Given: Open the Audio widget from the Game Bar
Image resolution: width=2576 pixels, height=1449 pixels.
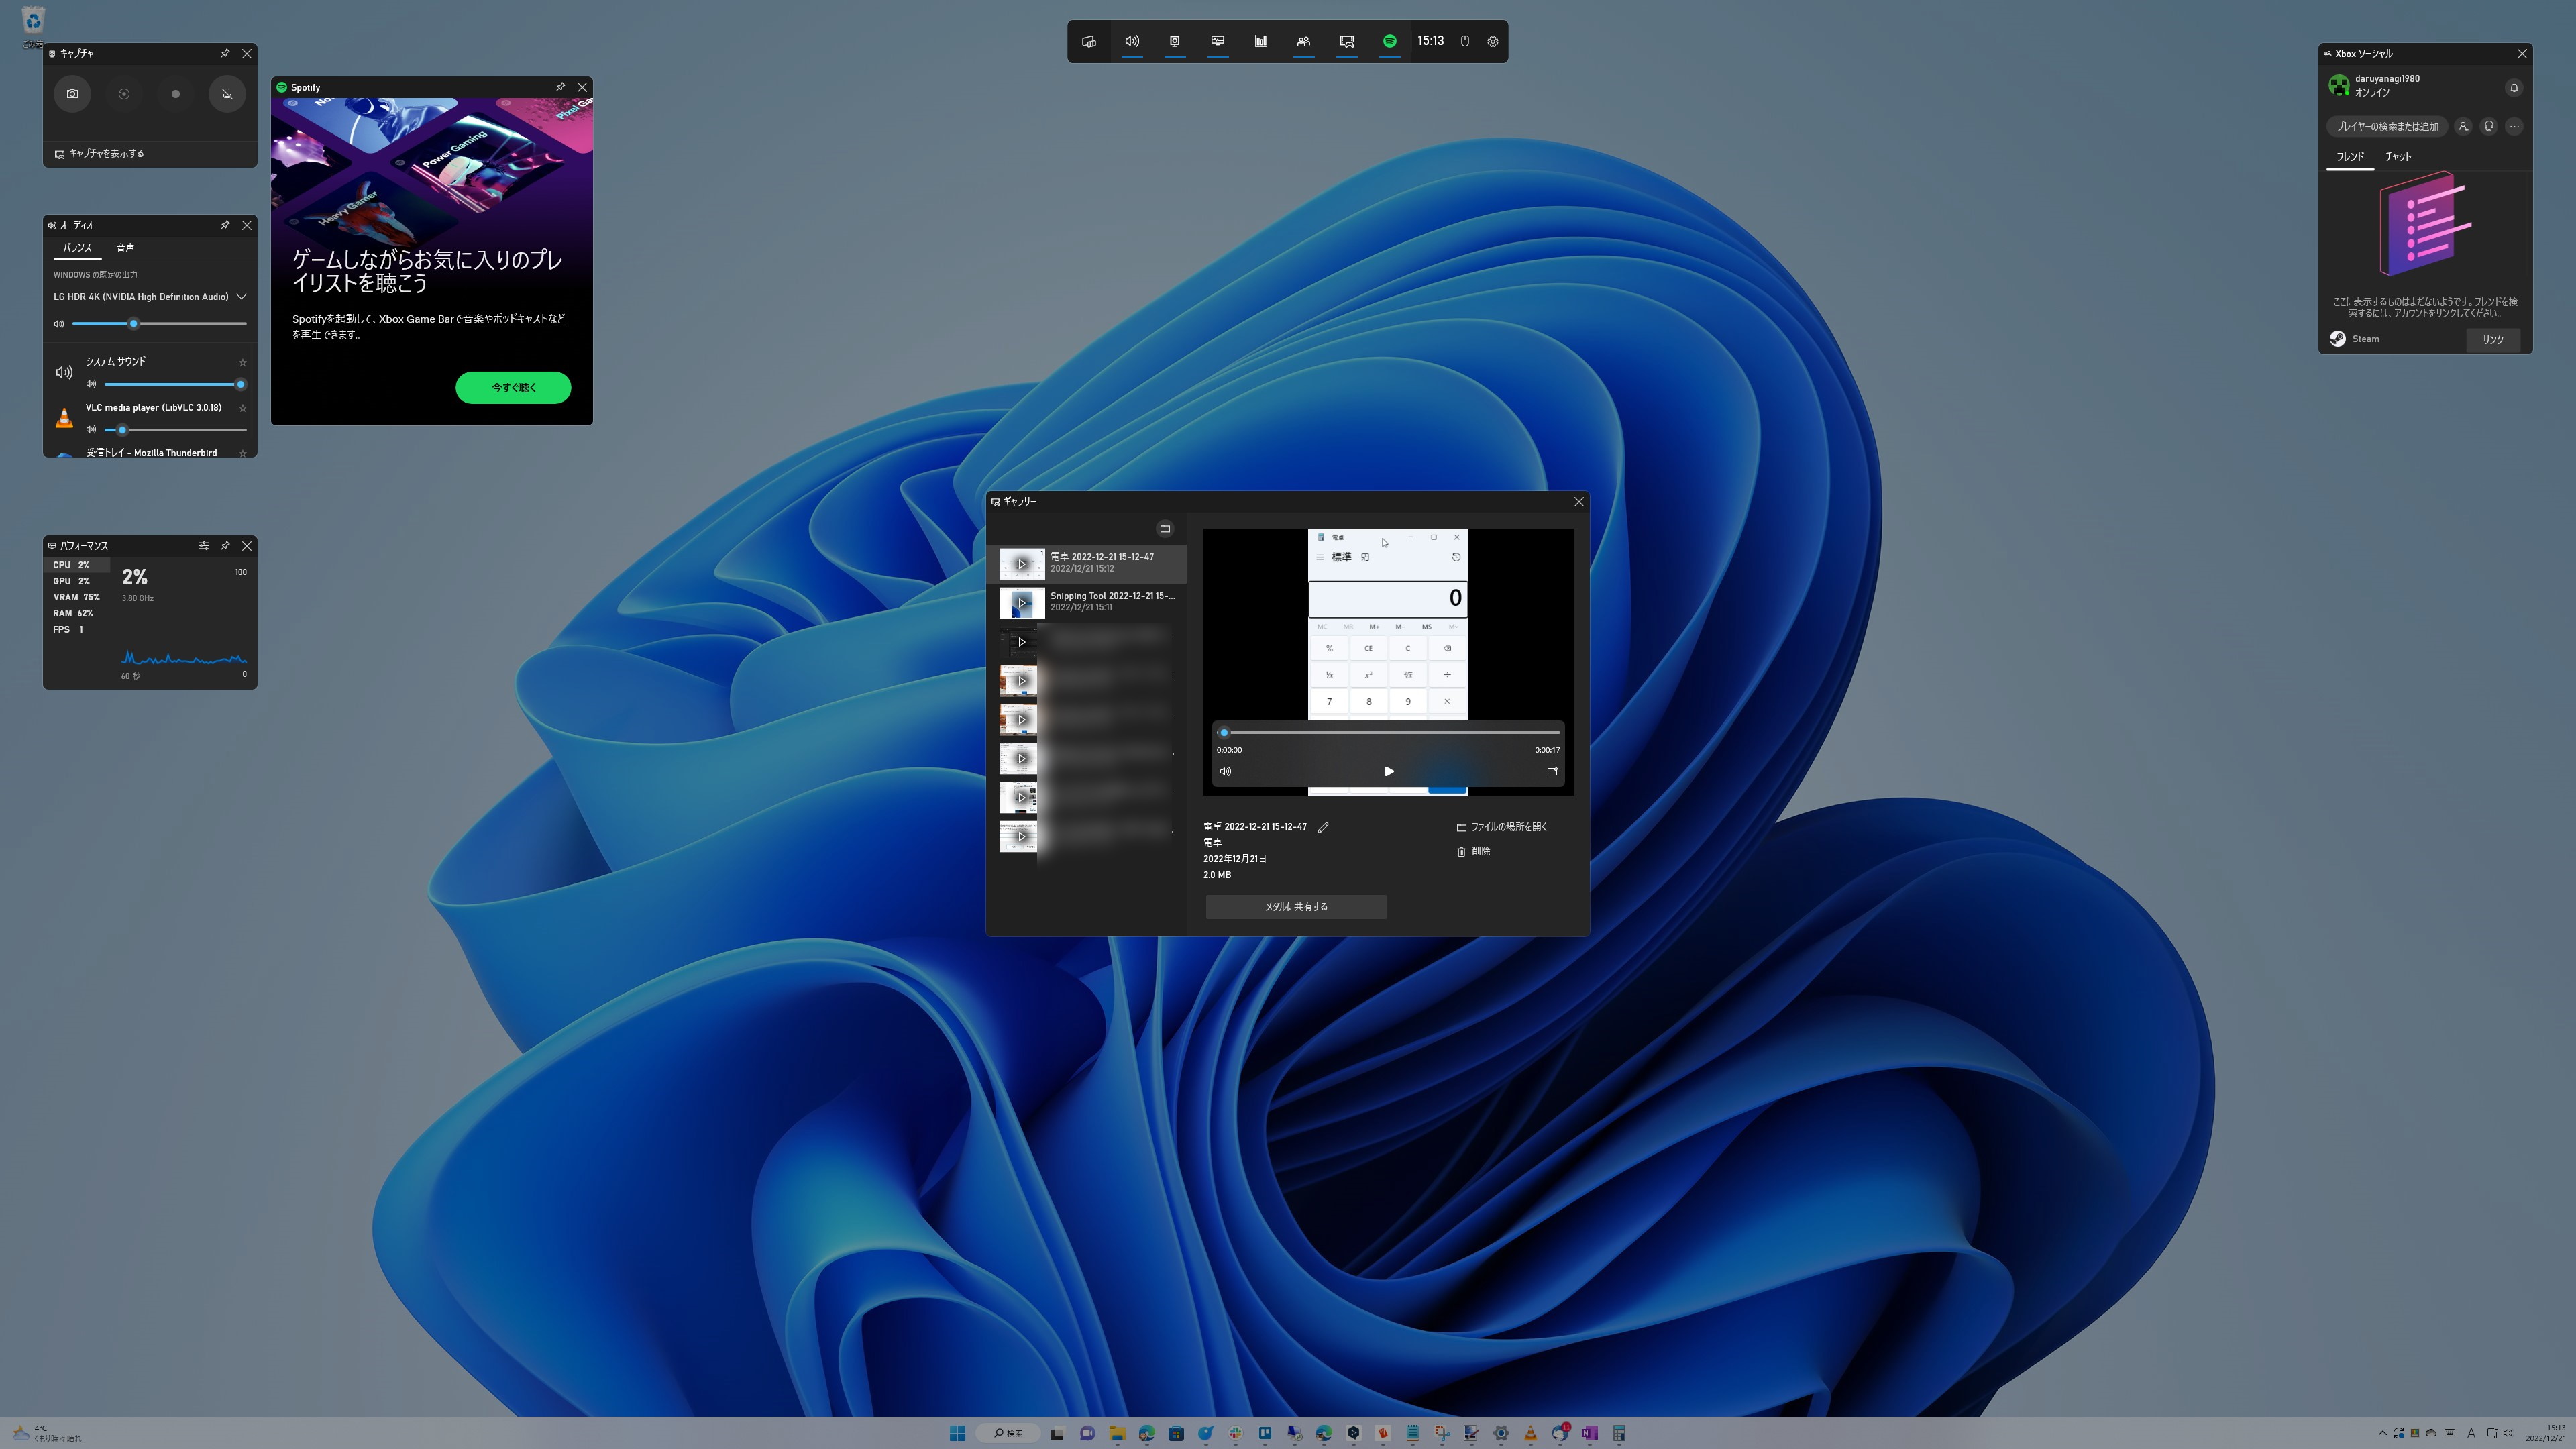Looking at the screenshot, I should (x=1132, y=41).
